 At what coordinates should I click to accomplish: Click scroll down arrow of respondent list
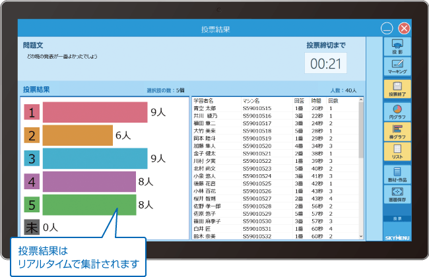click(x=361, y=236)
